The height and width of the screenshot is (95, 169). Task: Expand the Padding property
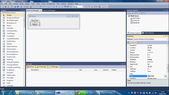[128, 62]
